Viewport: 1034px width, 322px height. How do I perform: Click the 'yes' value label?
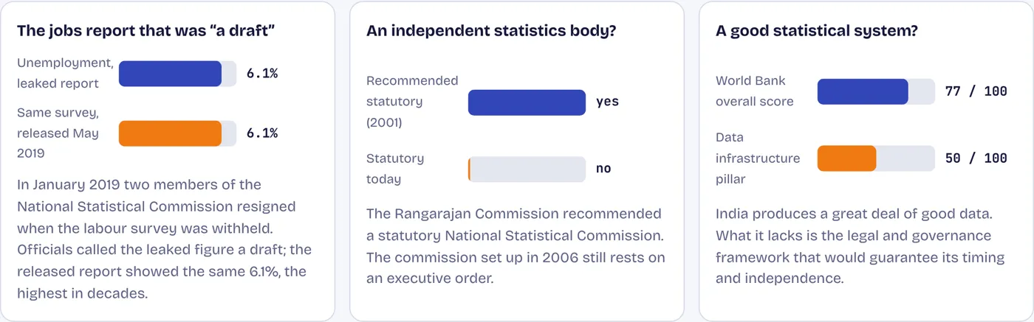[607, 102]
